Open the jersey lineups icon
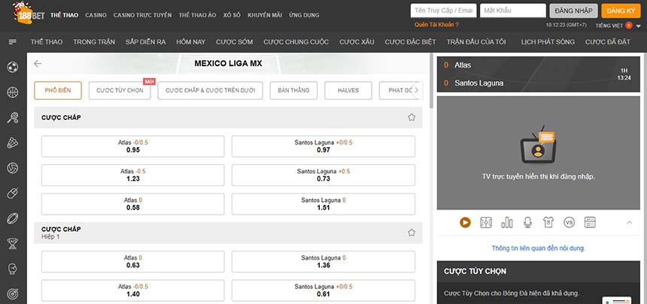This screenshot has height=304, width=647. coord(548,222)
